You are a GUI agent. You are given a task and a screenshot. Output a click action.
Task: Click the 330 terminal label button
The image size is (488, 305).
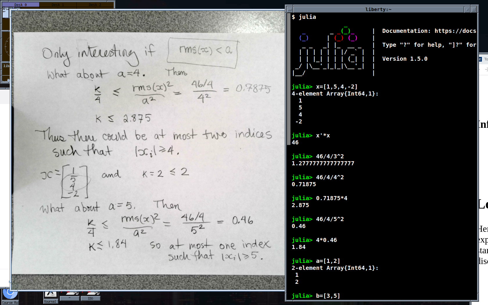(x=91, y=298)
